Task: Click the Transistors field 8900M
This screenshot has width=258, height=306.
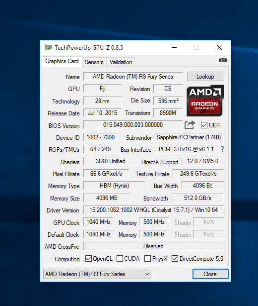Action: click(x=168, y=113)
